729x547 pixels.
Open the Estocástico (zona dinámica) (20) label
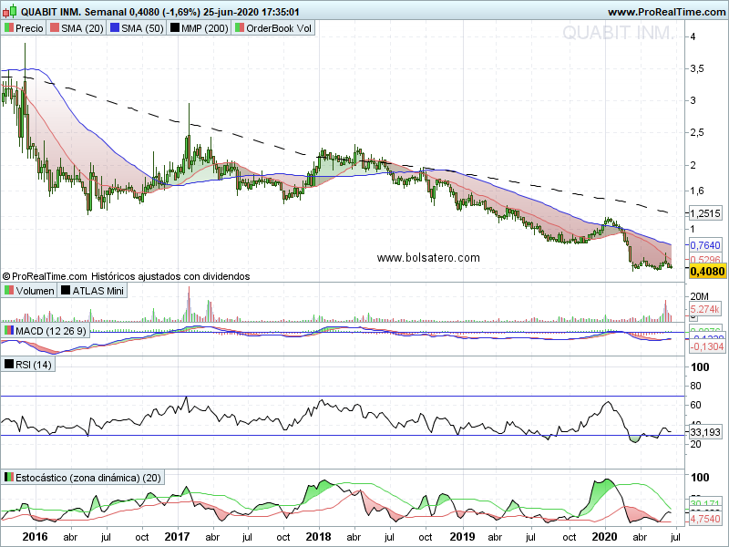point(83,478)
